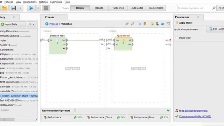This screenshot has width=224, height=126.
Task: Select the RFM segmenetion entry
Action: coord(19,82)
